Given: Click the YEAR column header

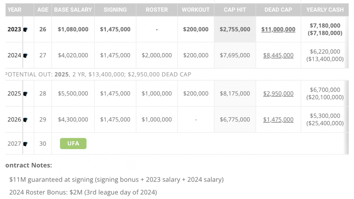Looking at the screenshot, I should coord(15,10).
